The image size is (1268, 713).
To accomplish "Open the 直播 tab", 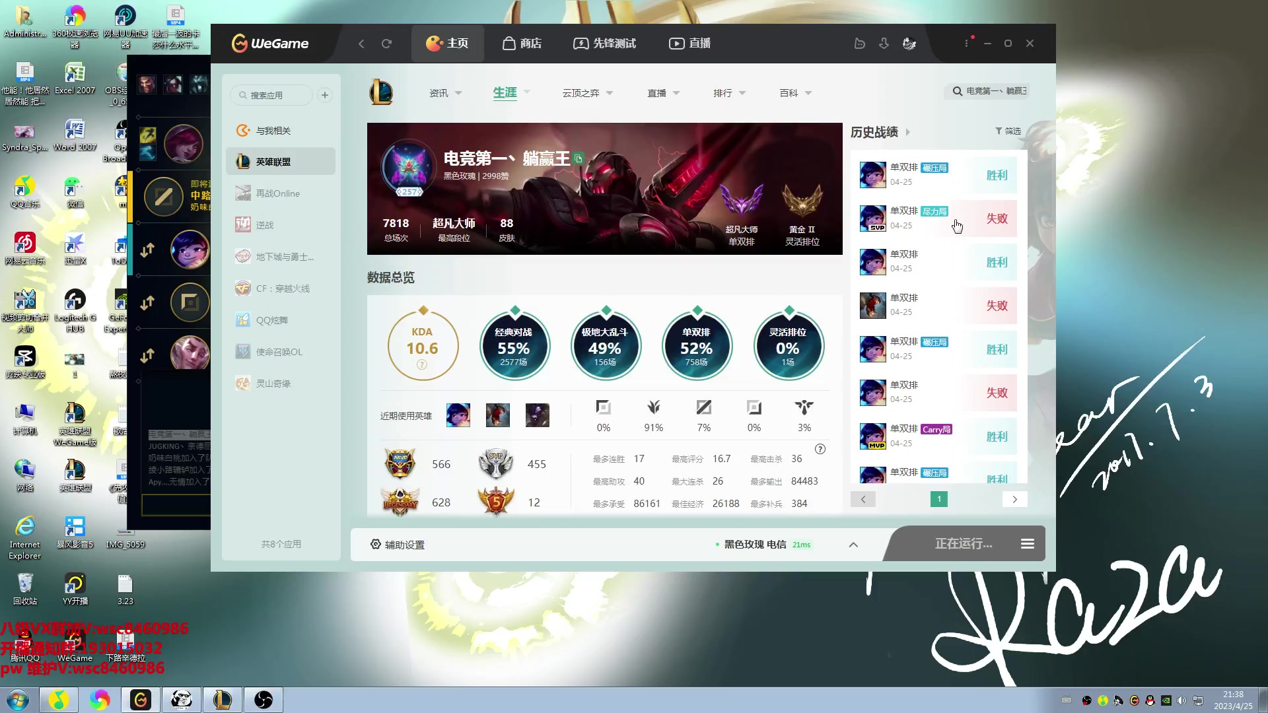I will tap(689, 44).
